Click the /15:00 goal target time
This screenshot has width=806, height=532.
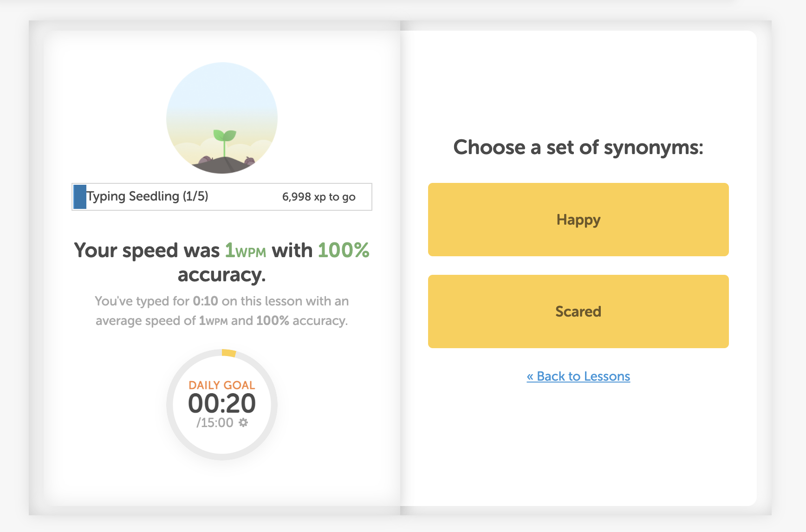coord(215,422)
